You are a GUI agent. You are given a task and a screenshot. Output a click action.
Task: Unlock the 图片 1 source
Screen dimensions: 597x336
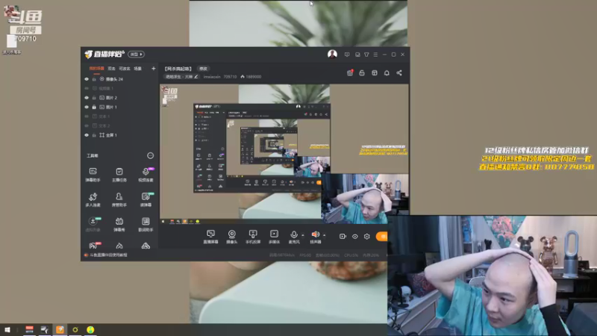click(x=94, y=107)
